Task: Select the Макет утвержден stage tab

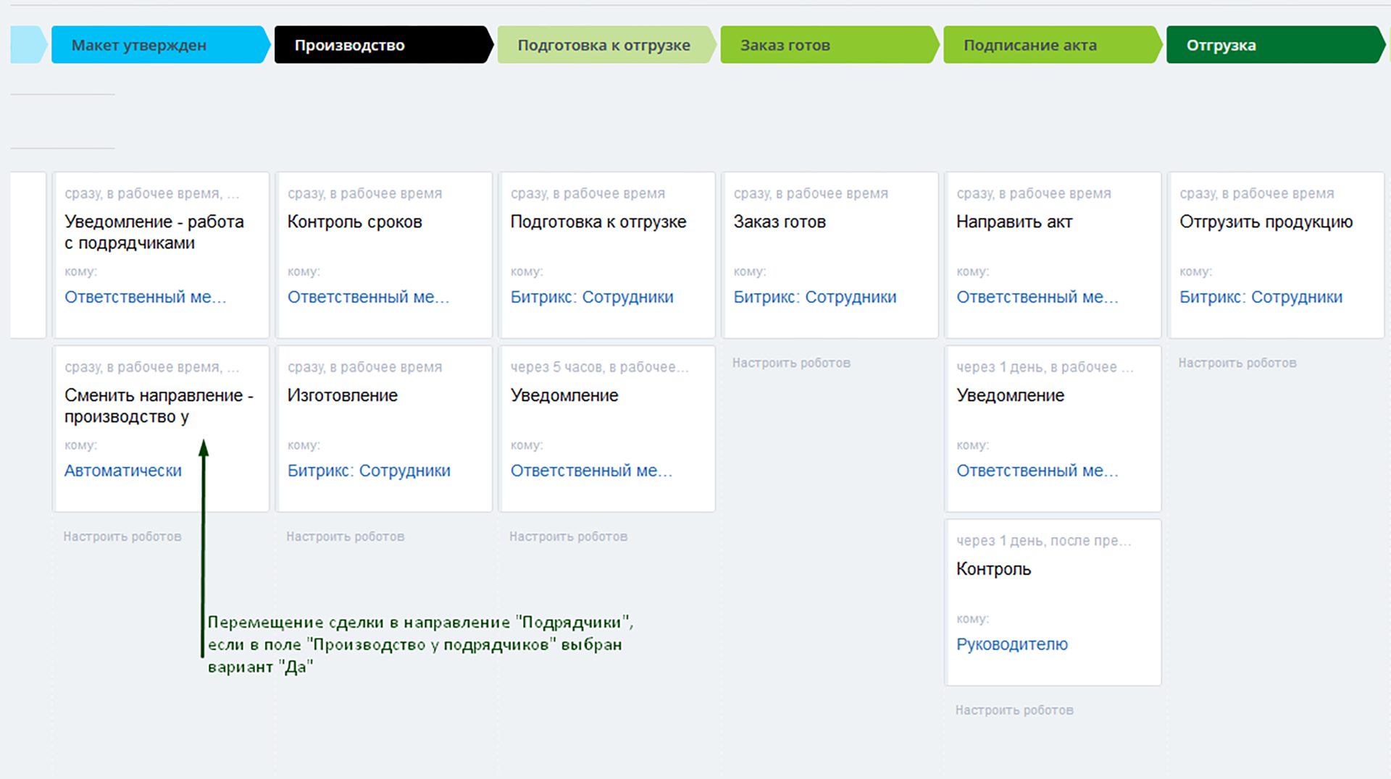Action: click(158, 45)
